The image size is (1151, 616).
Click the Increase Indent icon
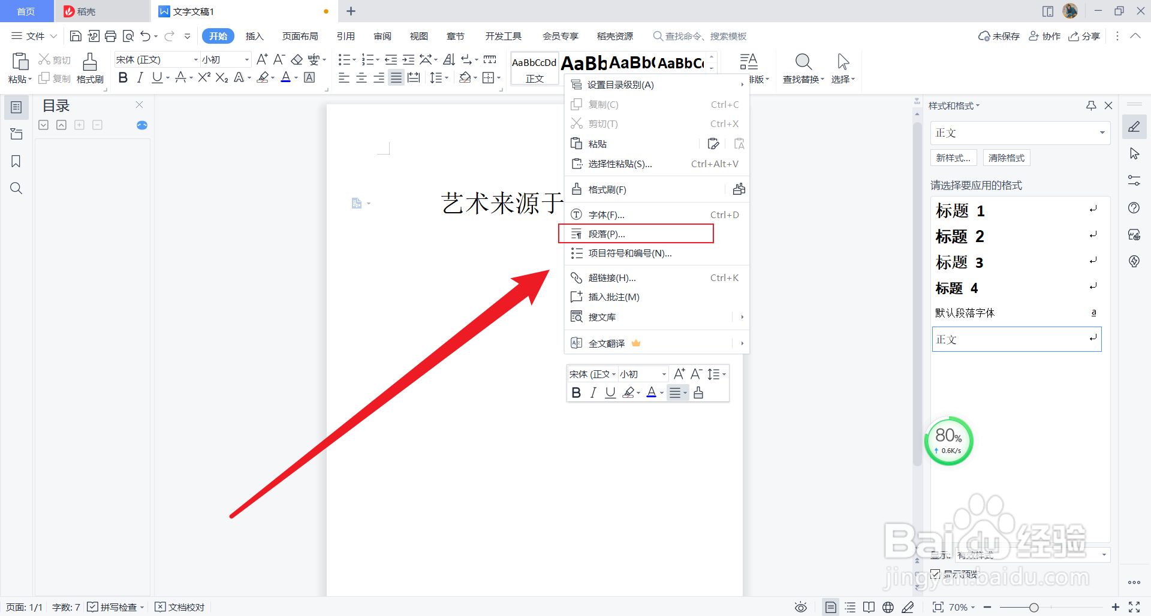(408, 59)
